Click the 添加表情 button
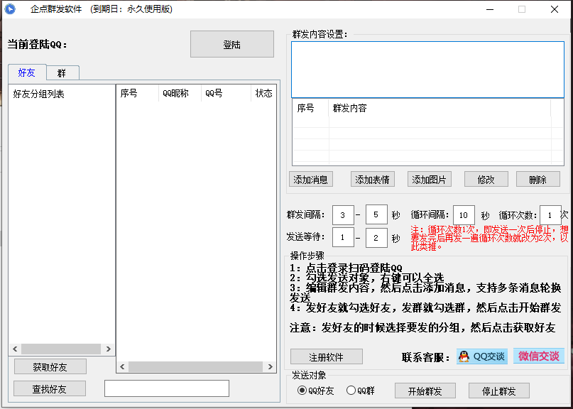Image resolution: width=573 pixels, height=409 pixels. click(372, 179)
